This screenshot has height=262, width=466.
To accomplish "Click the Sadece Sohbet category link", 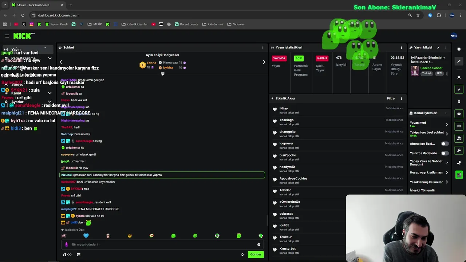I will click(x=431, y=68).
